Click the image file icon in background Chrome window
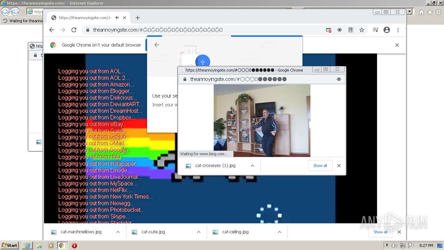This screenshot has height=250, width=444. [x=39, y=142]
